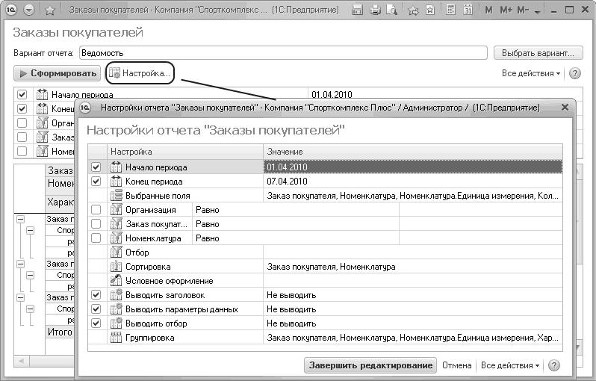Click Начало периода calendar icon in dialog

coord(116,167)
